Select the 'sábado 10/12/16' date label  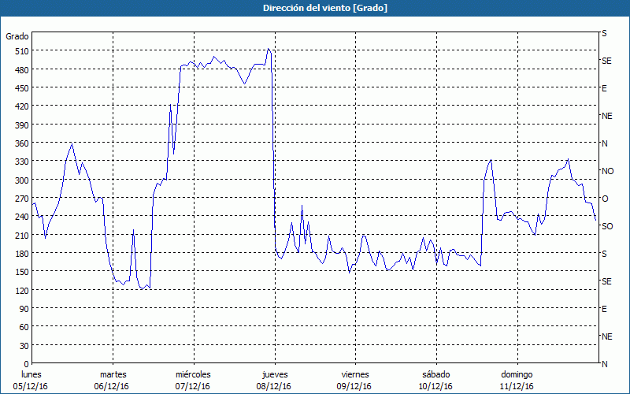[435, 380]
